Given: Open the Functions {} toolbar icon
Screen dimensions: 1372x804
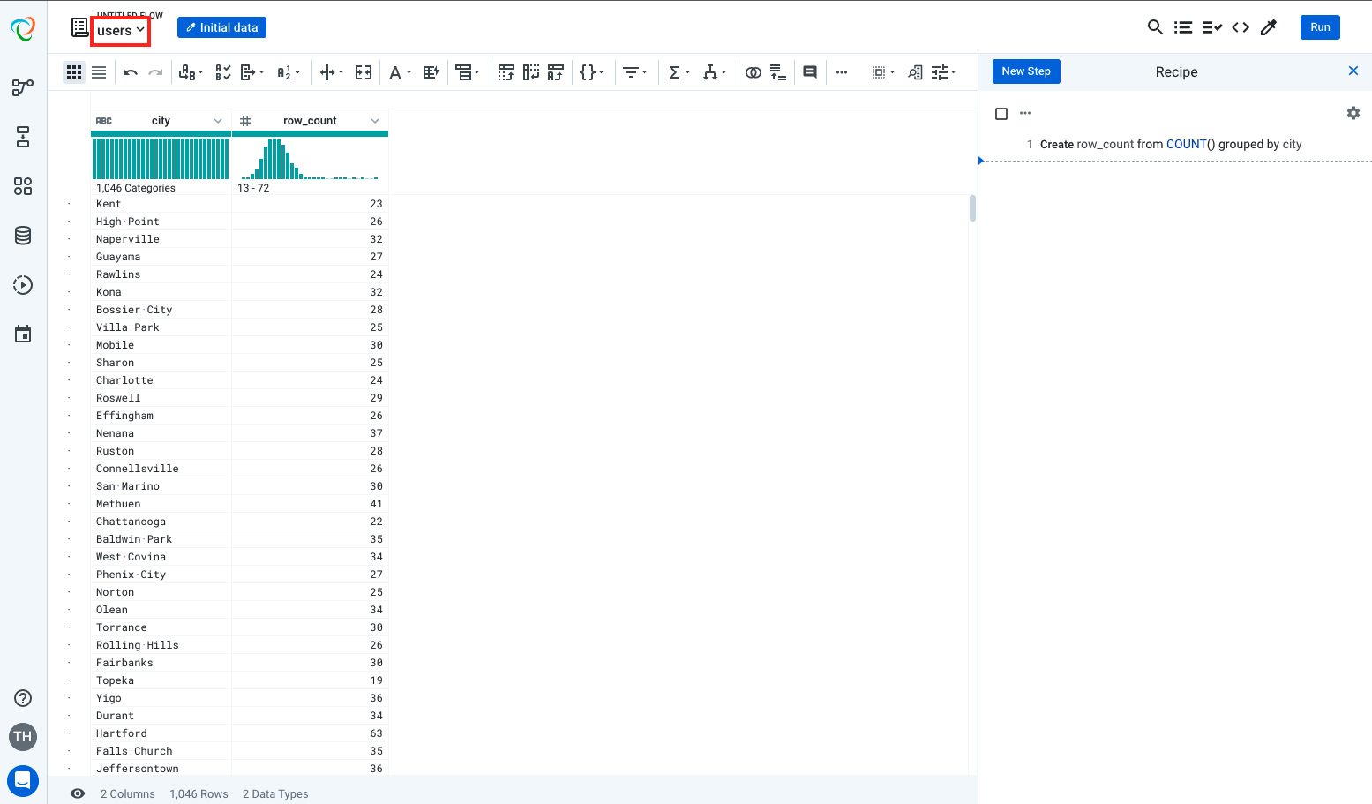Looking at the screenshot, I should [x=588, y=71].
